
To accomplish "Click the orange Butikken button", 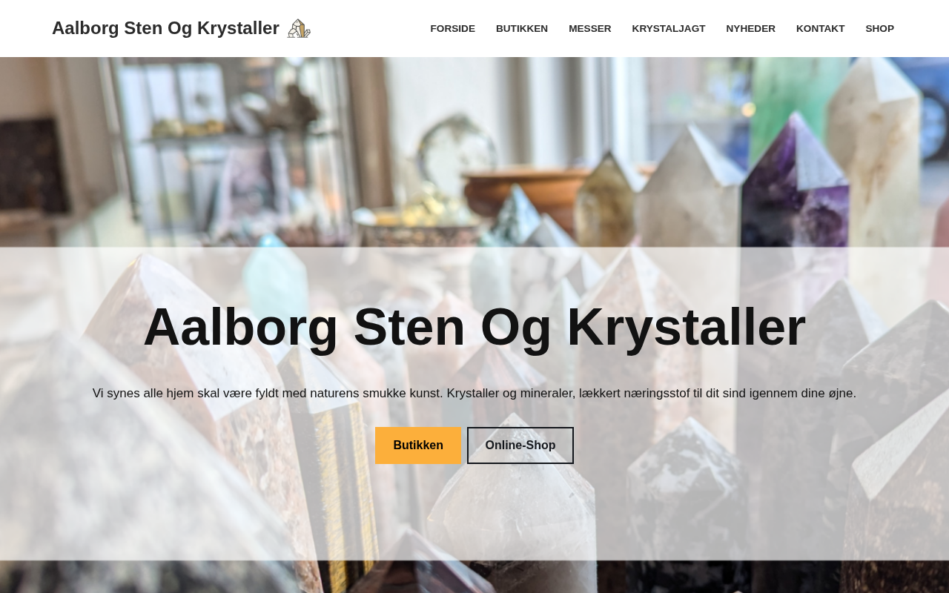I will (418, 445).
